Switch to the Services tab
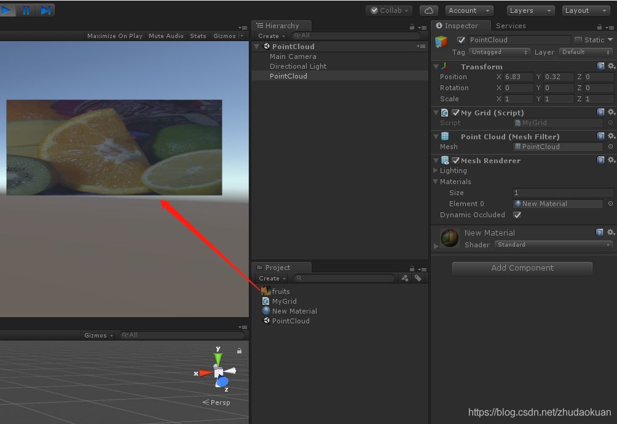The image size is (617, 424). pyautogui.click(x=510, y=26)
